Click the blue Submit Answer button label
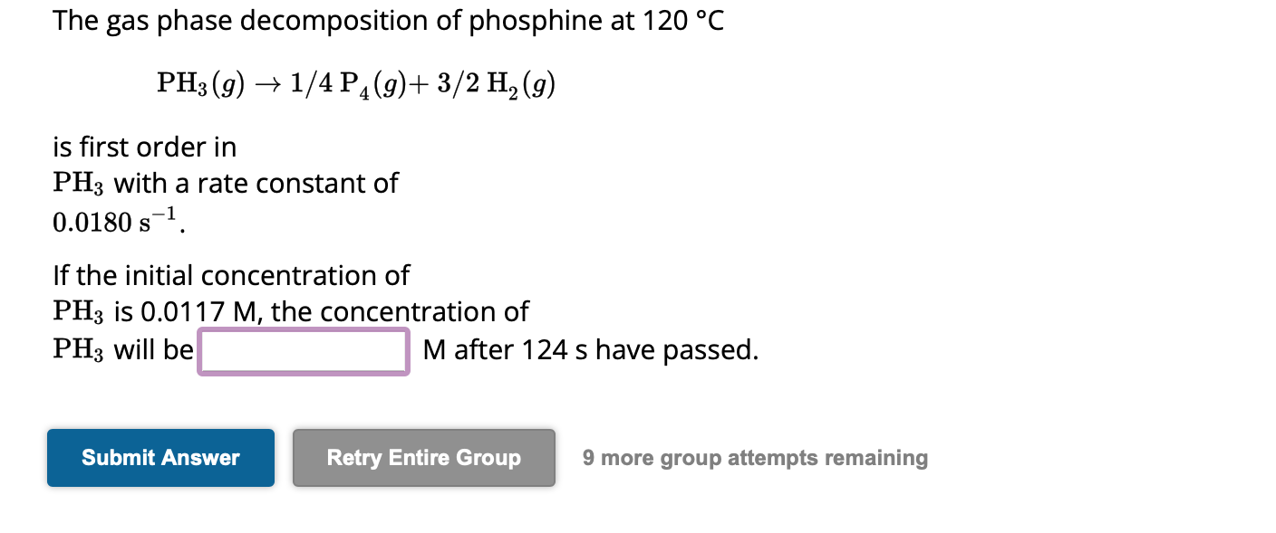The height and width of the screenshot is (533, 1276). click(160, 458)
